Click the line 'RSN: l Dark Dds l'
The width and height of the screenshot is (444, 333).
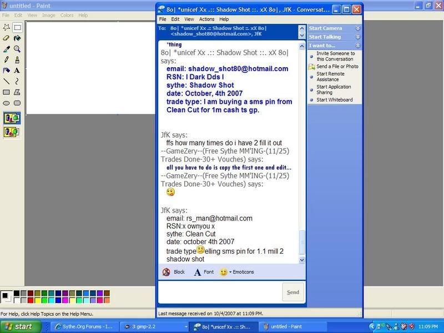pos(195,77)
